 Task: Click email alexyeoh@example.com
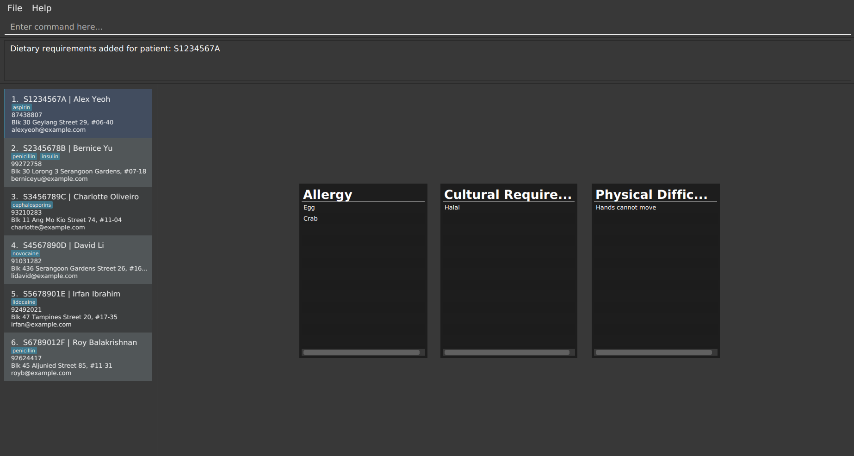pyautogui.click(x=49, y=129)
